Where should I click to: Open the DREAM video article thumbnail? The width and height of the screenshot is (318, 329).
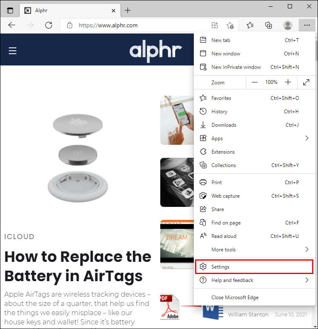(x=177, y=244)
